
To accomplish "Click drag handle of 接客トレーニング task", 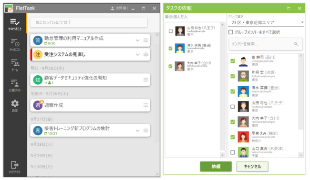I will coord(146,130).
